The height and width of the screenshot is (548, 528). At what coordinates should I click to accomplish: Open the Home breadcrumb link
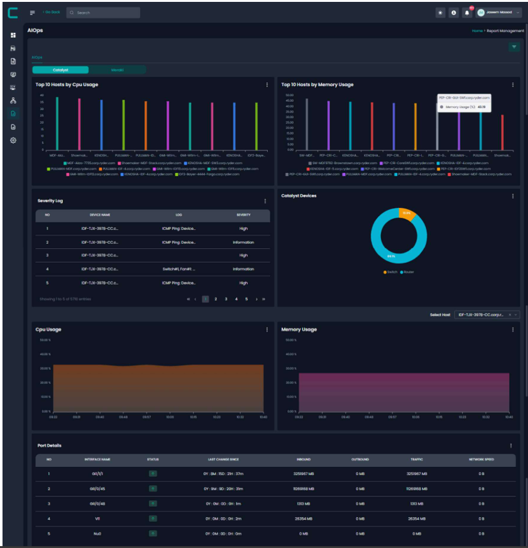477,31
